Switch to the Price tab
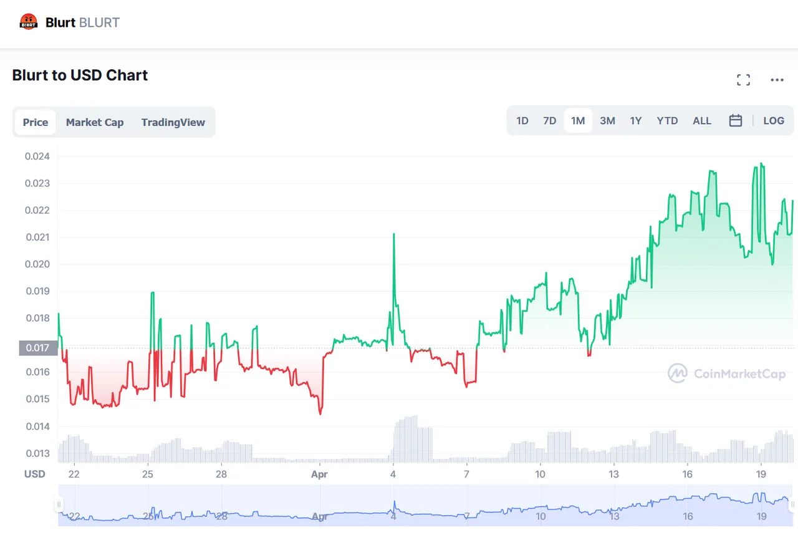 [36, 122]
